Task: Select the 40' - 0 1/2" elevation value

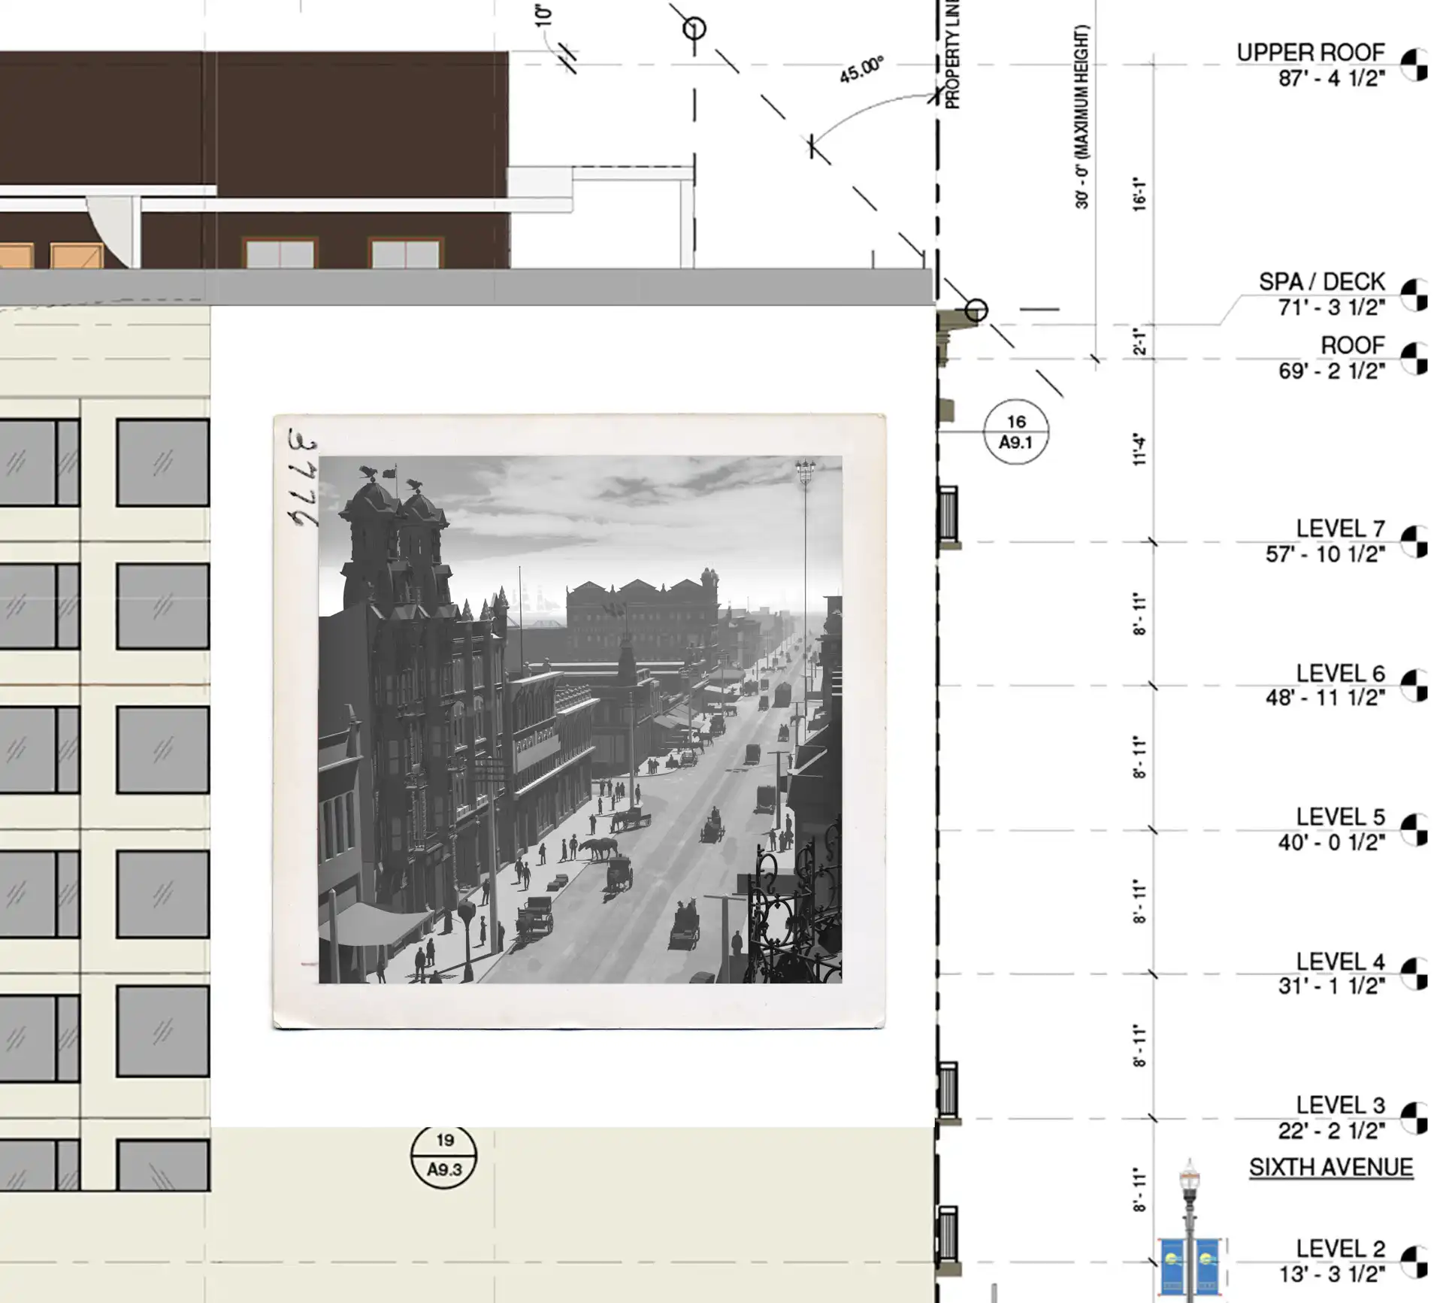Action: coord(1332,842)
